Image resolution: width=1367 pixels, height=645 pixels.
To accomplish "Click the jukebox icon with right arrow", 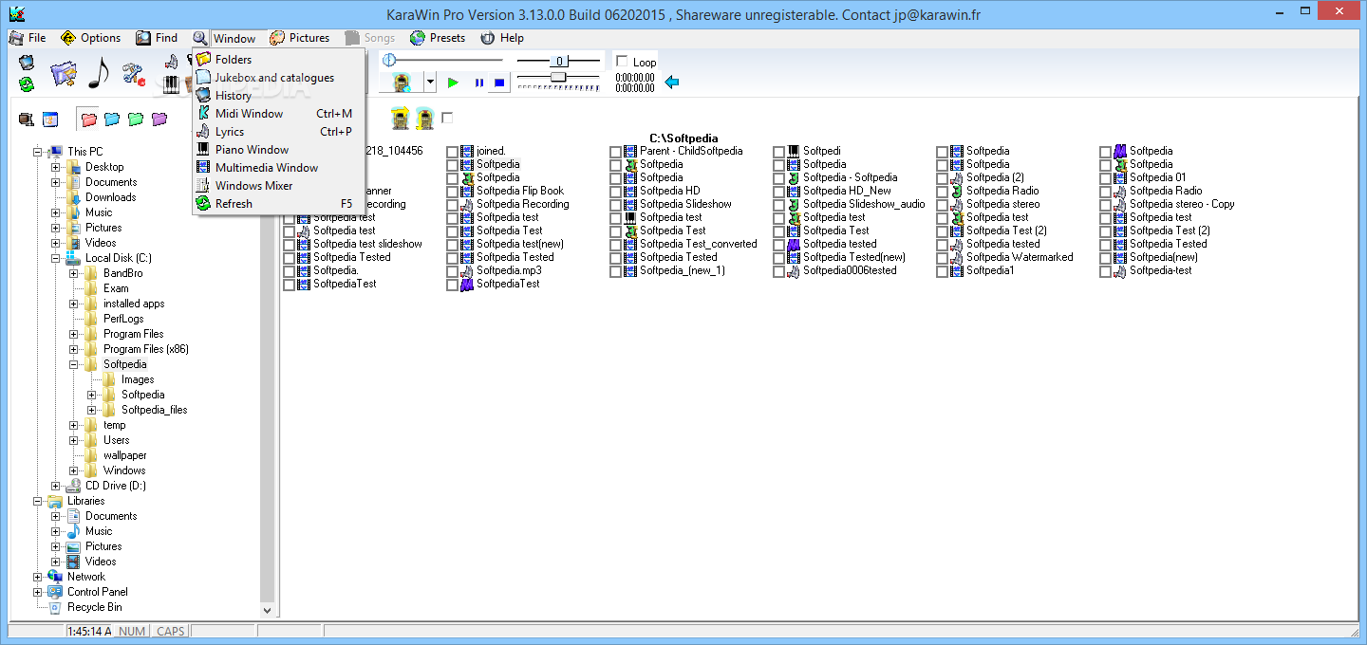I will click(401, 120).
